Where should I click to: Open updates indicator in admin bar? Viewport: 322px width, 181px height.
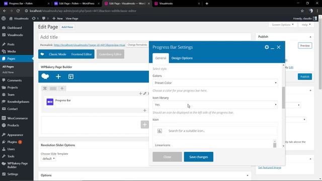(35, 18)
